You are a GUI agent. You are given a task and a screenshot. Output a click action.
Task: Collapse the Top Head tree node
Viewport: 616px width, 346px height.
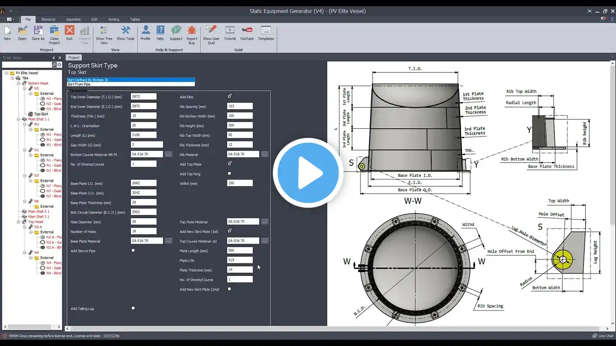[18, 222]
